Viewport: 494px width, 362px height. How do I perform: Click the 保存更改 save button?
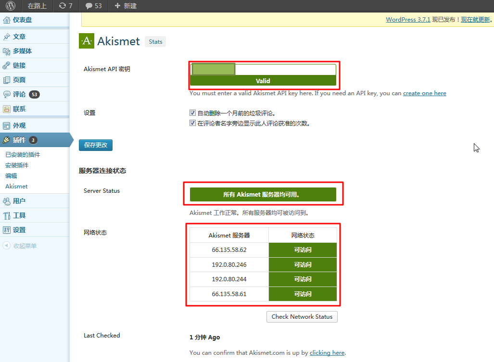[95, 145]
